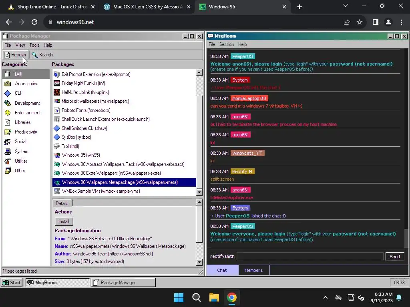The image size is (410, 307).
Task: Switch to Mac OS X Lion CSS3 tab
Action: 147,7
